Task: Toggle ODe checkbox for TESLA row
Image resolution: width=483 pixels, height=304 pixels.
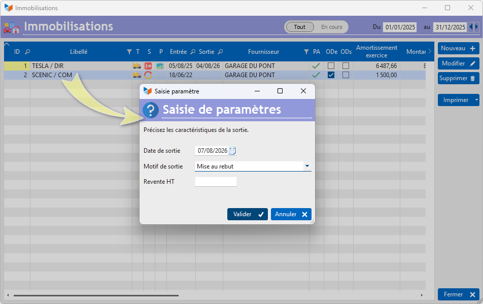Action: (331, 66)
